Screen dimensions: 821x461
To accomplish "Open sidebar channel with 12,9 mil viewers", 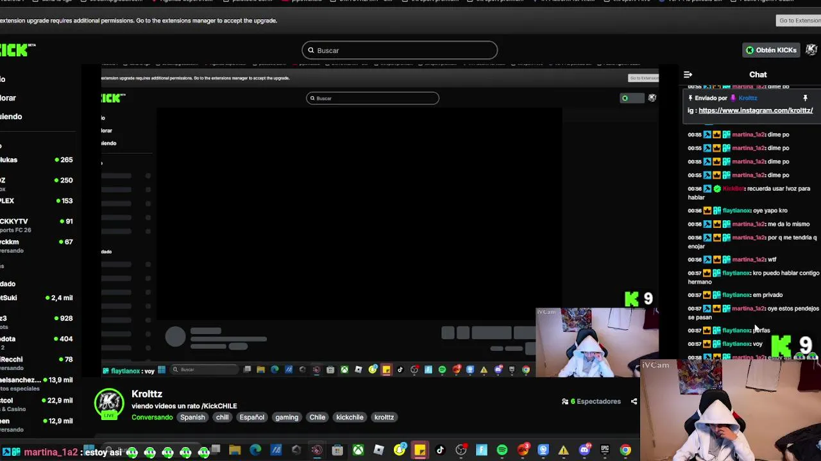I will pyautogui.click(x=37, y=425).
